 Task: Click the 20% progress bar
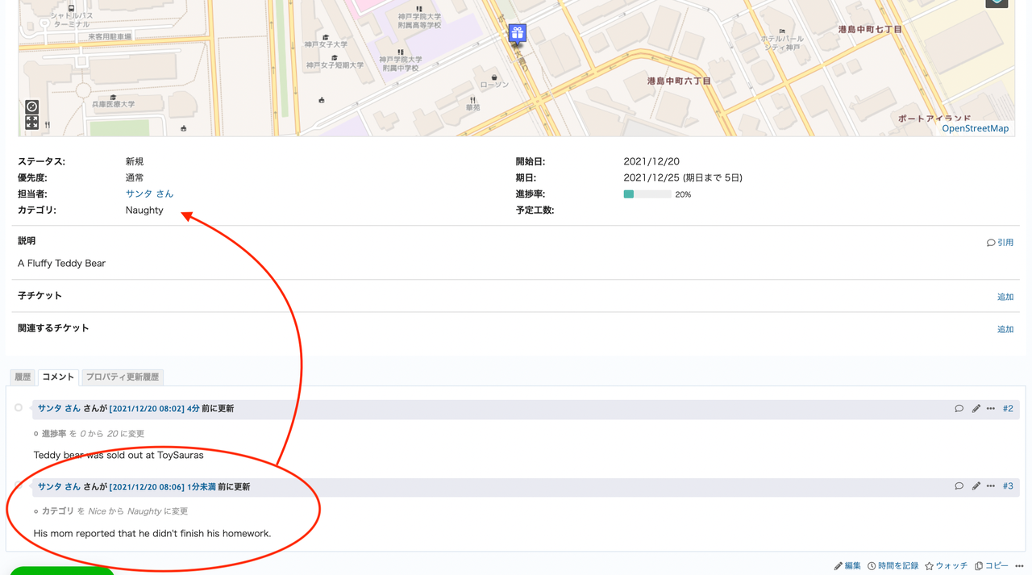point(647,194)
